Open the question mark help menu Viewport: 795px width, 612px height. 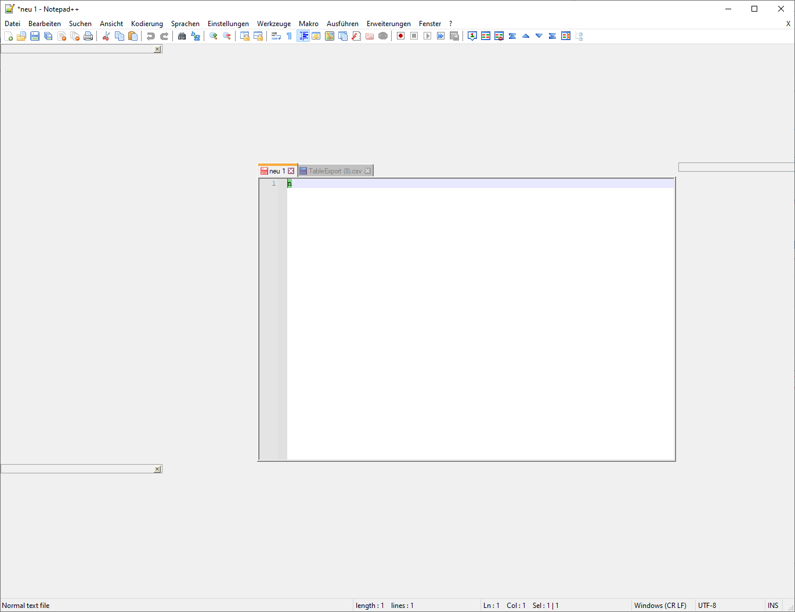click(450, 24)
